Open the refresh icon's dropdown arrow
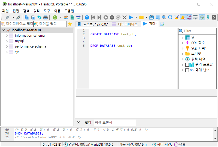Screen dimensions: 218x147 (61, 17)
